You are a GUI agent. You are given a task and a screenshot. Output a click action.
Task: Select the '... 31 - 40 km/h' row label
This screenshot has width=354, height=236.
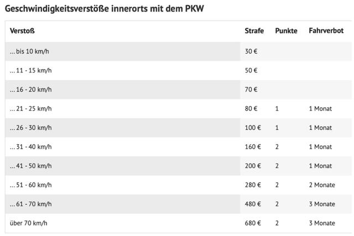coord(31,146)
